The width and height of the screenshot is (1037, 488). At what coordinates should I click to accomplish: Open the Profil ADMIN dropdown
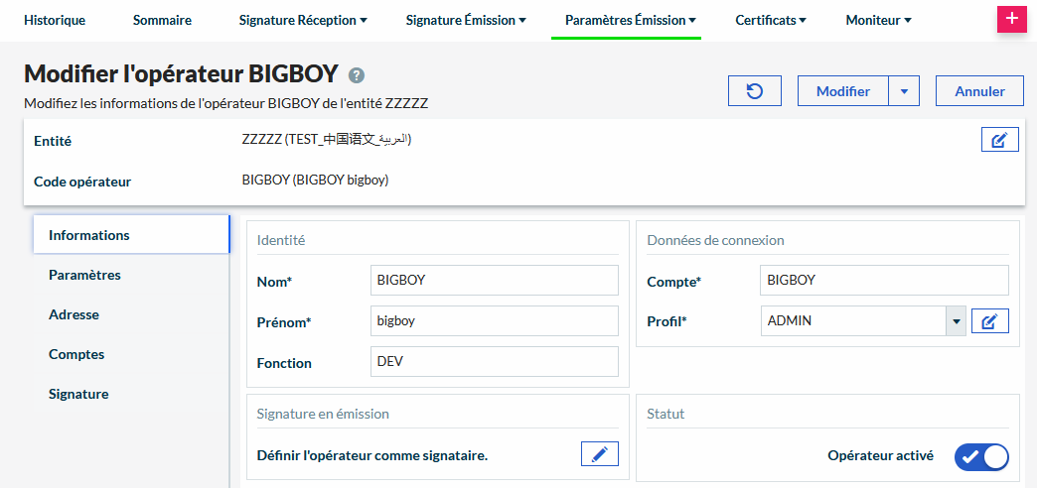tap(956, 321)
